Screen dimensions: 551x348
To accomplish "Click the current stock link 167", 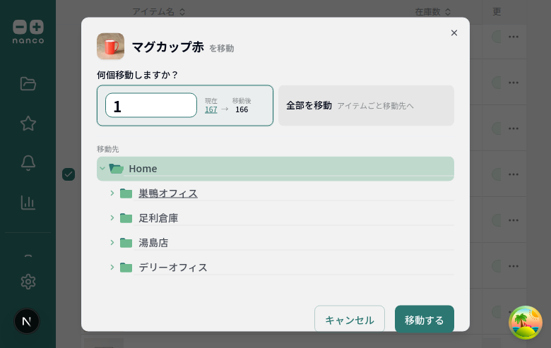I will pyautogui.click(x=211, y=109).
